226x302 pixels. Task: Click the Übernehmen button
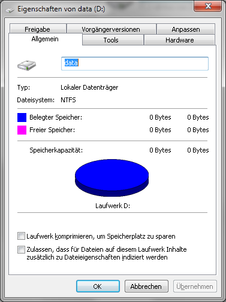tap(195, 286)
